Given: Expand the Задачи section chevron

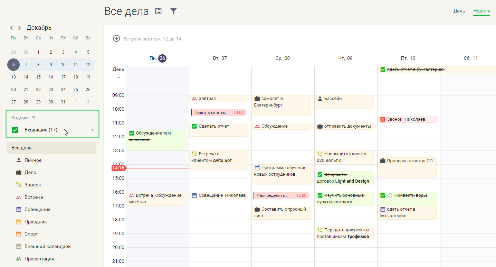Looking at the screenshot, I should (x=34, y=118).
